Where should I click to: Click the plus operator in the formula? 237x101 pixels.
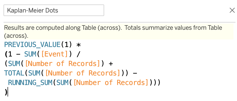111,64
